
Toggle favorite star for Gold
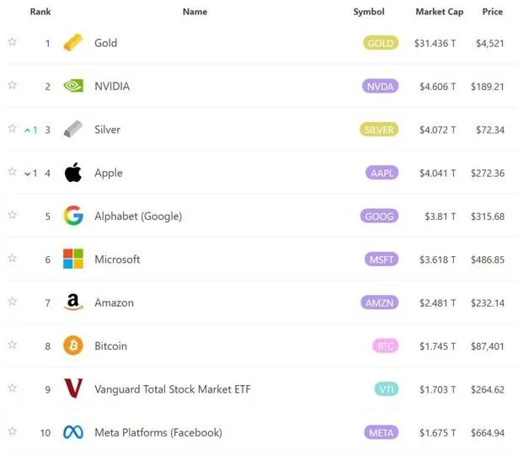pyautogui.click(x=12, y=42)
